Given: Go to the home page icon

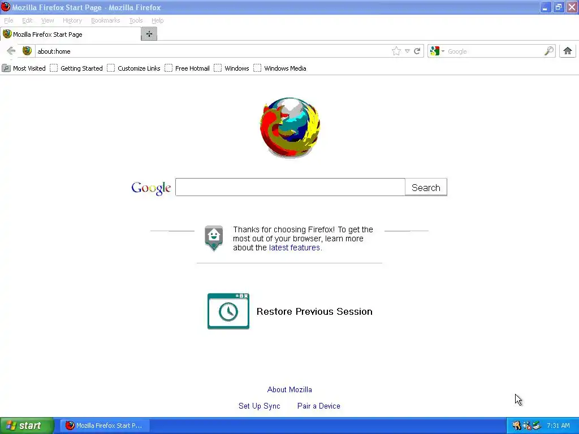Looking at the screenshot, I should (x=568, y=51).
